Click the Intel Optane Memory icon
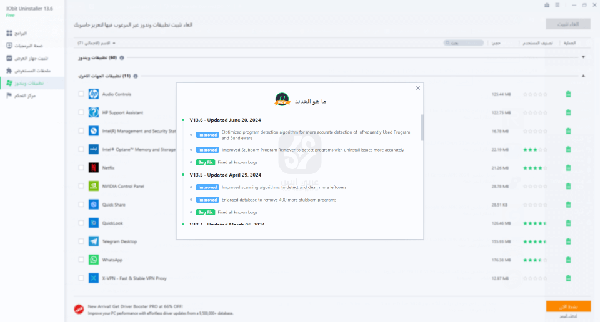 93,149
